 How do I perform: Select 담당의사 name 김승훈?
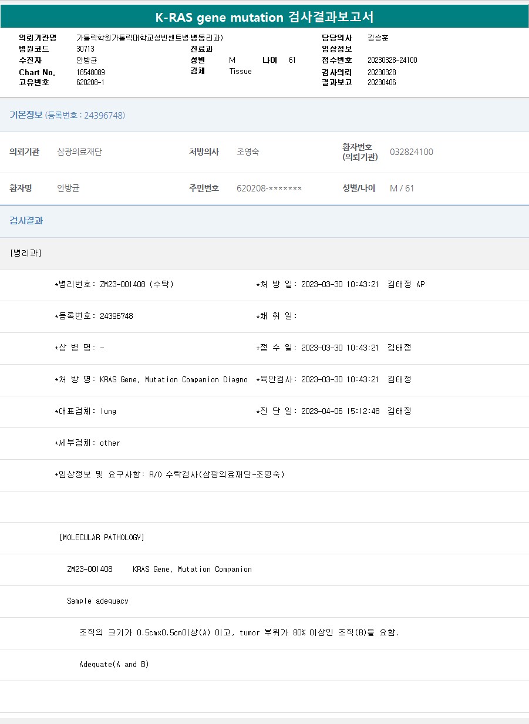pyautogui.click(x=378, y=38)
